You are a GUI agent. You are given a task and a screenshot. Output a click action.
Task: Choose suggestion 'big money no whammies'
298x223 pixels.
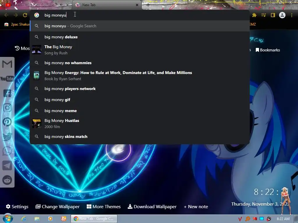point(139,63)
